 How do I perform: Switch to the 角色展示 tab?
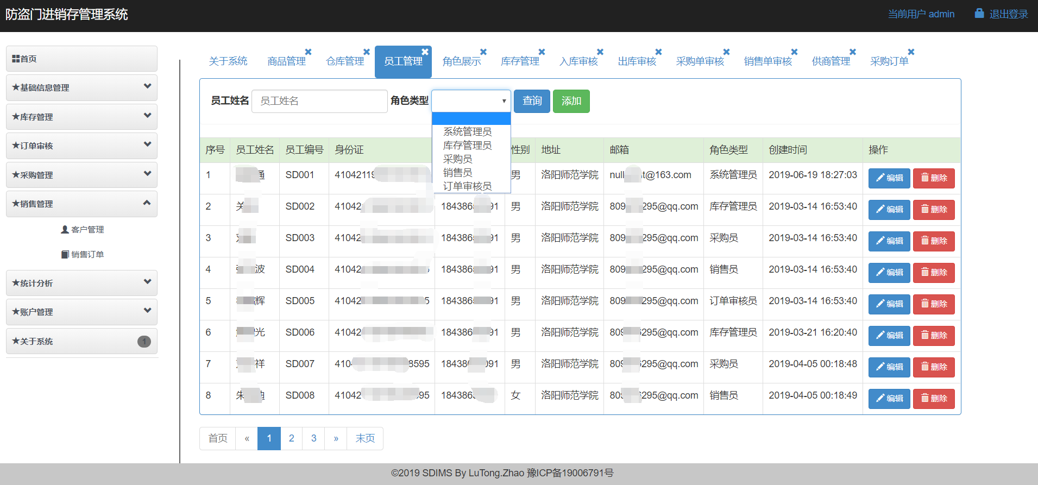point(462,61)
